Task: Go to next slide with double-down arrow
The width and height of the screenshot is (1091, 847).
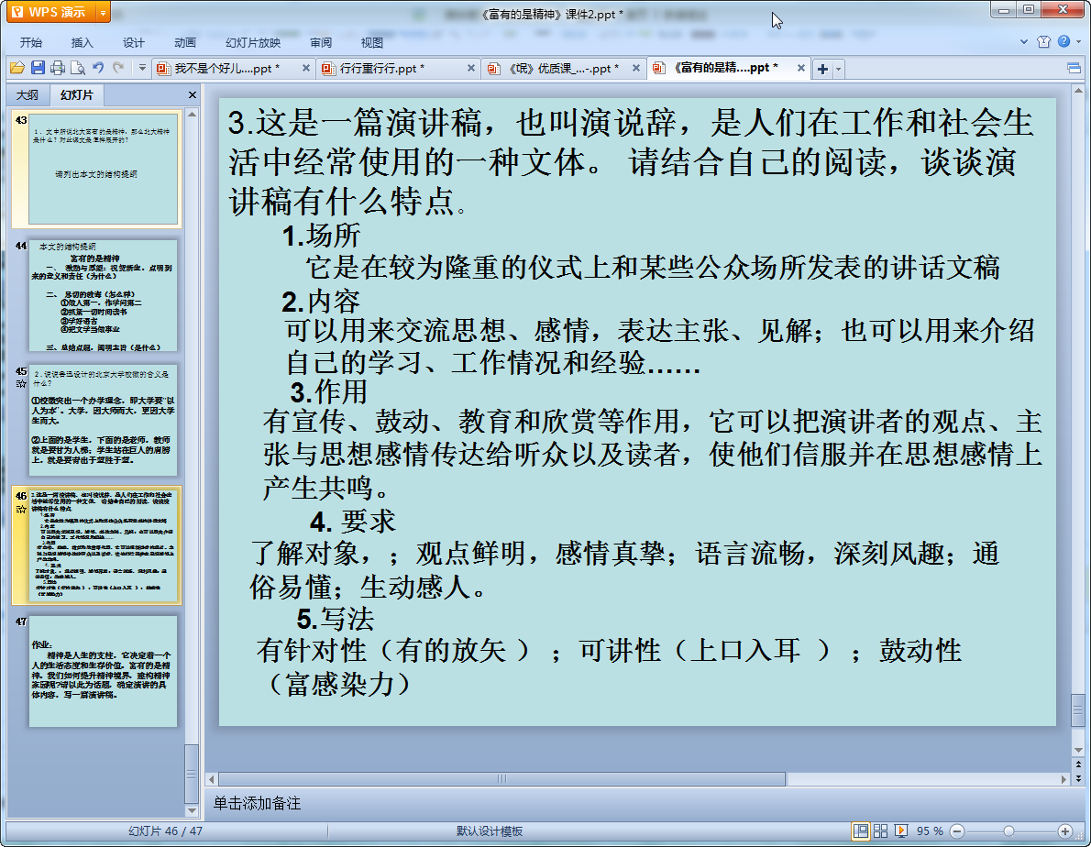Action: click(1078, 779)
